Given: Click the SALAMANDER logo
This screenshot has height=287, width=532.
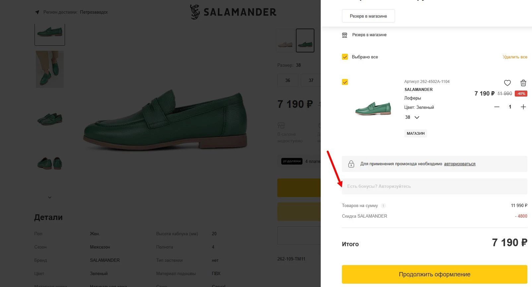Looking at the screenshot, I should pyautogui.click(x=233, y=12).
